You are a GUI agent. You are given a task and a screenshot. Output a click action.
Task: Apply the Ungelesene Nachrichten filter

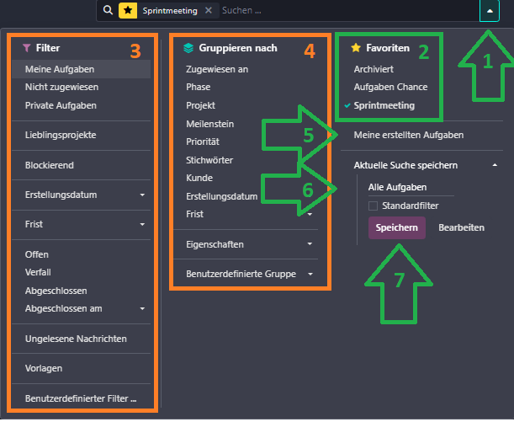76,339
